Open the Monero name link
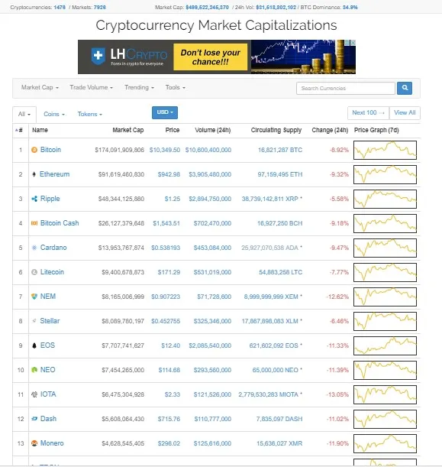 coord(52,443)
